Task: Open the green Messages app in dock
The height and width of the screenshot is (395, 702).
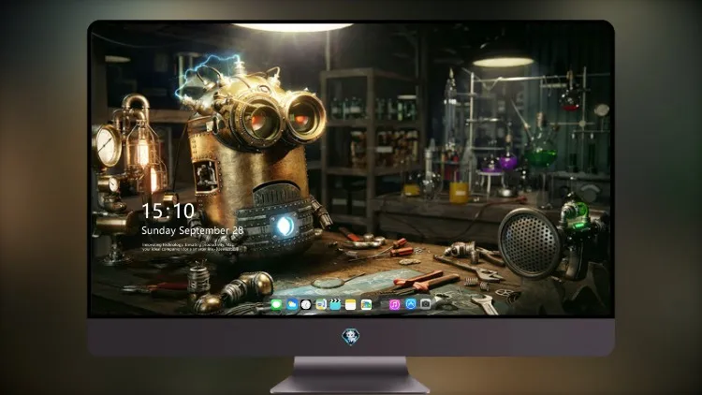Action: [x=276, y=304]
